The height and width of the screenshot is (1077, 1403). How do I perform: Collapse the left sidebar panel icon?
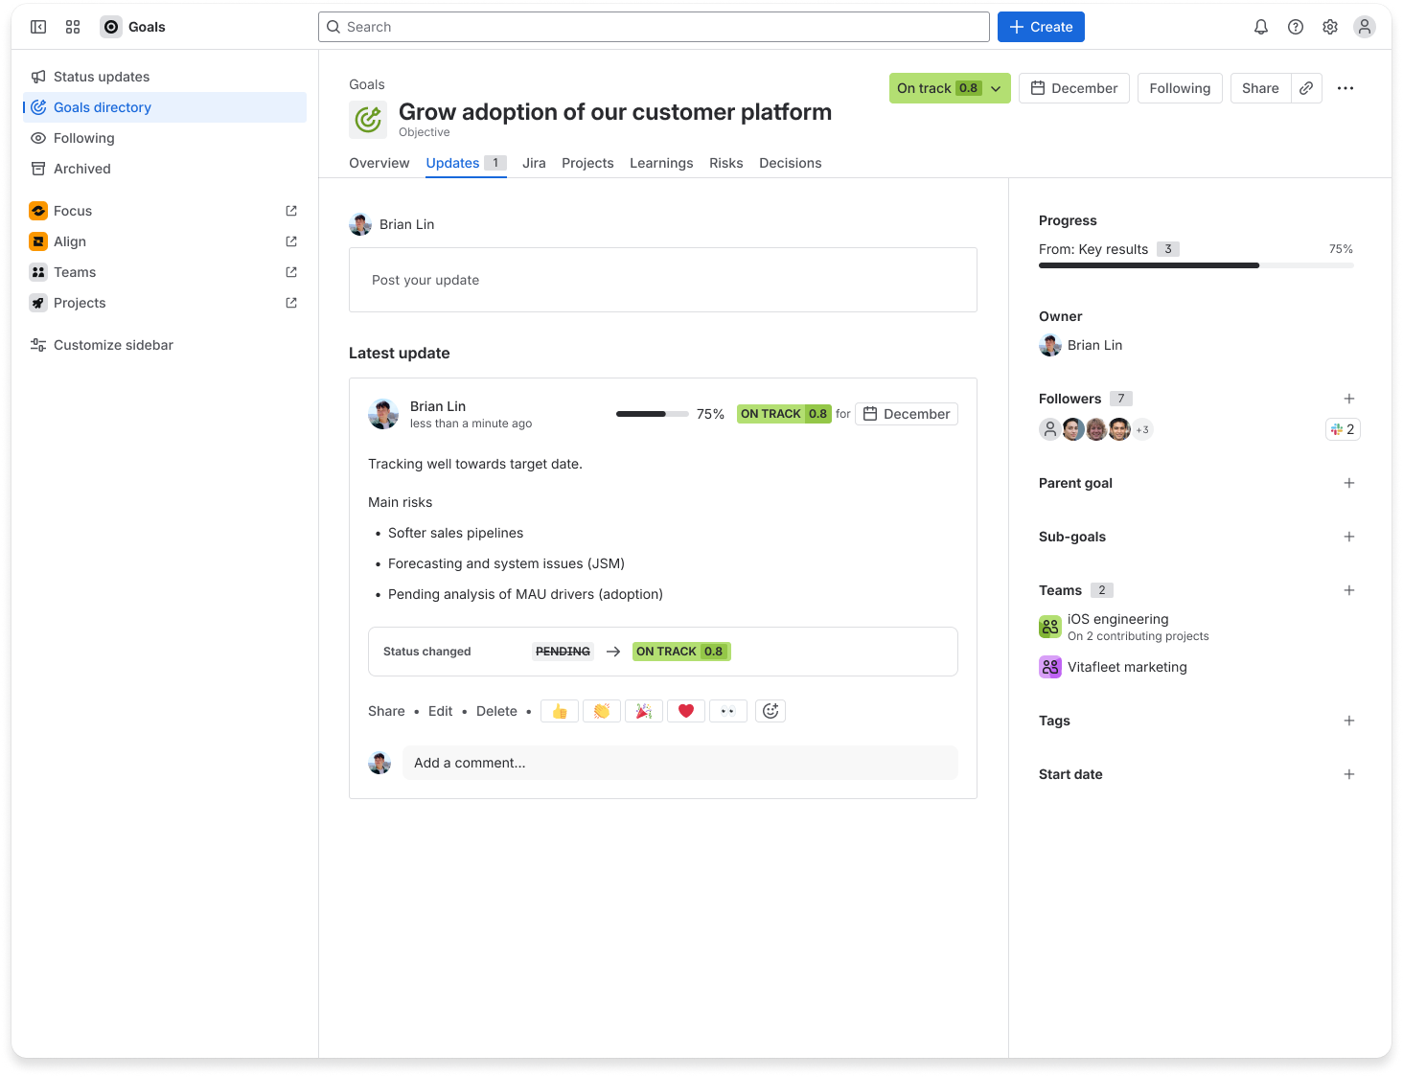pyautogui.click(x=38, y=27)
